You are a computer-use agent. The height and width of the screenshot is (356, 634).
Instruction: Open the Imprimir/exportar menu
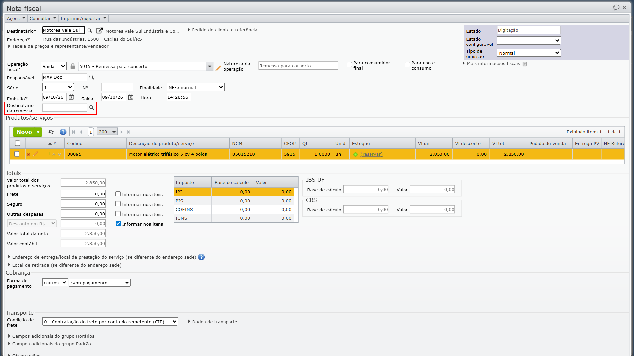pyautogui.click(x=84, y=18)
